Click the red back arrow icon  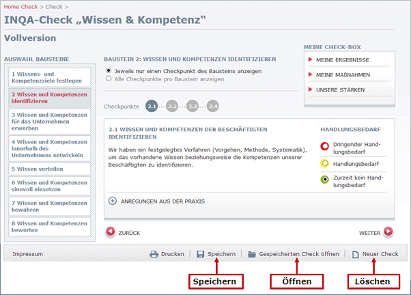click(x=111, y=231)
